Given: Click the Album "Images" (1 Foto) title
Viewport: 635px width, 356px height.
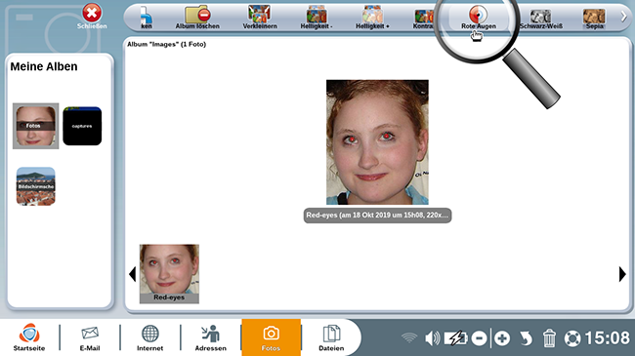Looking at the screenshot, I should (166, 44).
